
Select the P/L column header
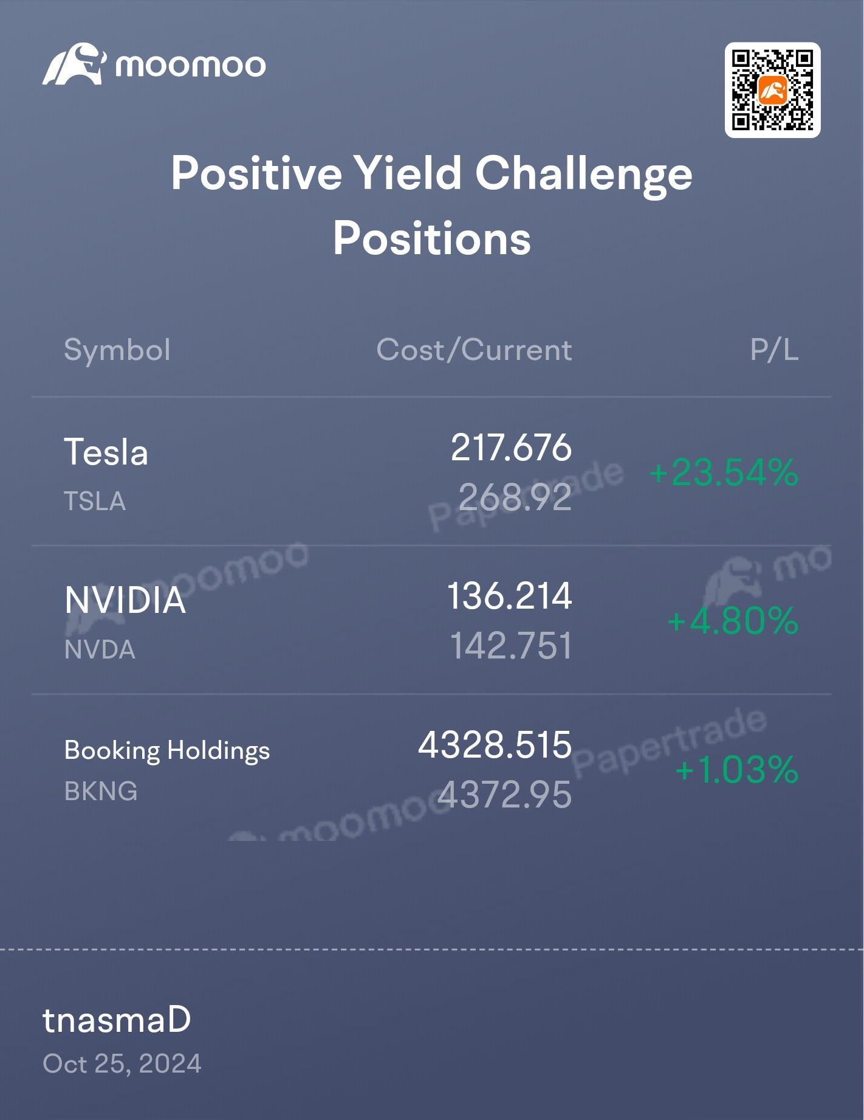(x=774, y=350)
